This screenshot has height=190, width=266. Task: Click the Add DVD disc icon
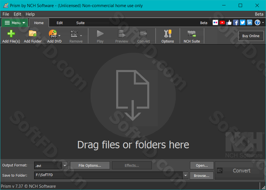(x=53, y=34)
